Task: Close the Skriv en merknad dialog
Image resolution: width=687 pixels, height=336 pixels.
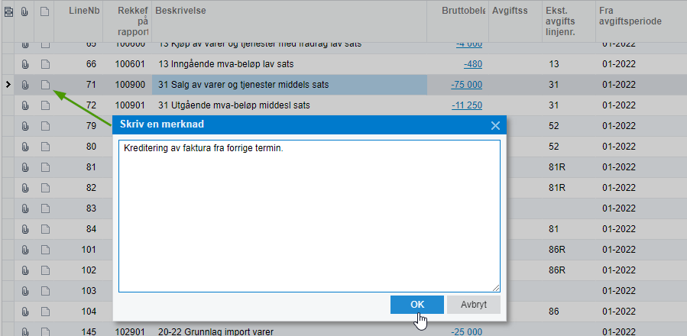Action: (495, 126)
